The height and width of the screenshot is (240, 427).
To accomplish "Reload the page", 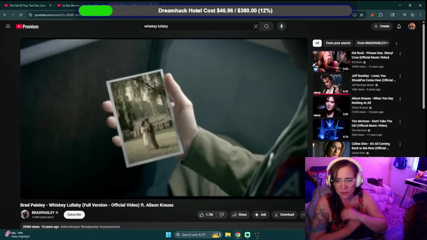I will [x=21, y=15].
